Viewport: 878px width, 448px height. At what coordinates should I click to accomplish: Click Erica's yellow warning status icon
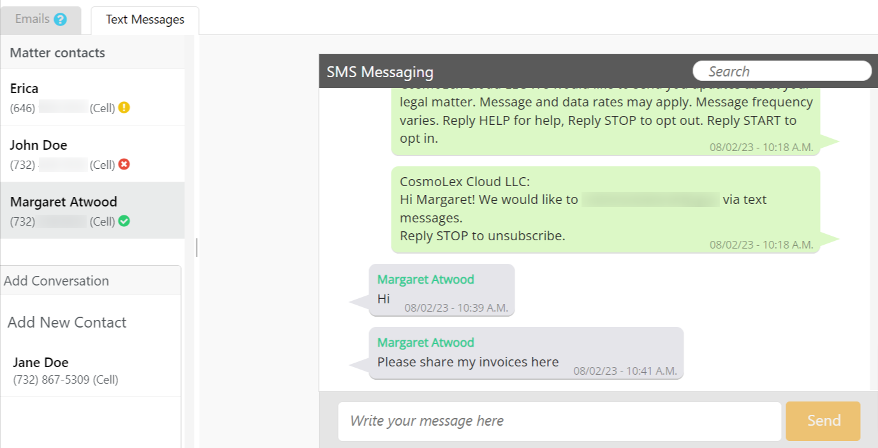[124, 108]
